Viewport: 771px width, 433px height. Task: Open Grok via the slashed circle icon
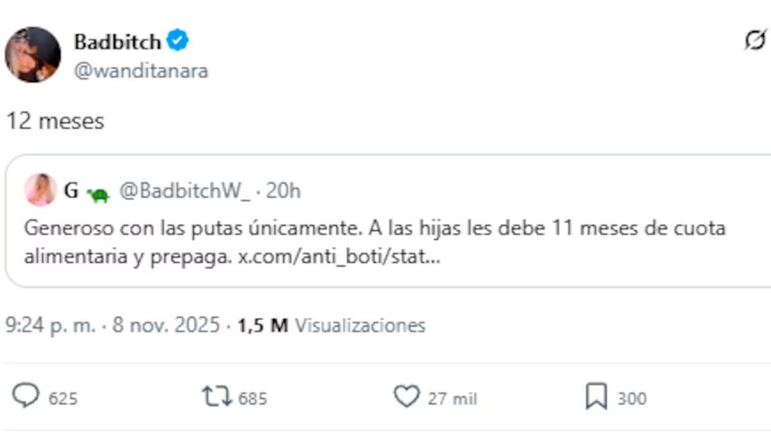click(756, 40)
